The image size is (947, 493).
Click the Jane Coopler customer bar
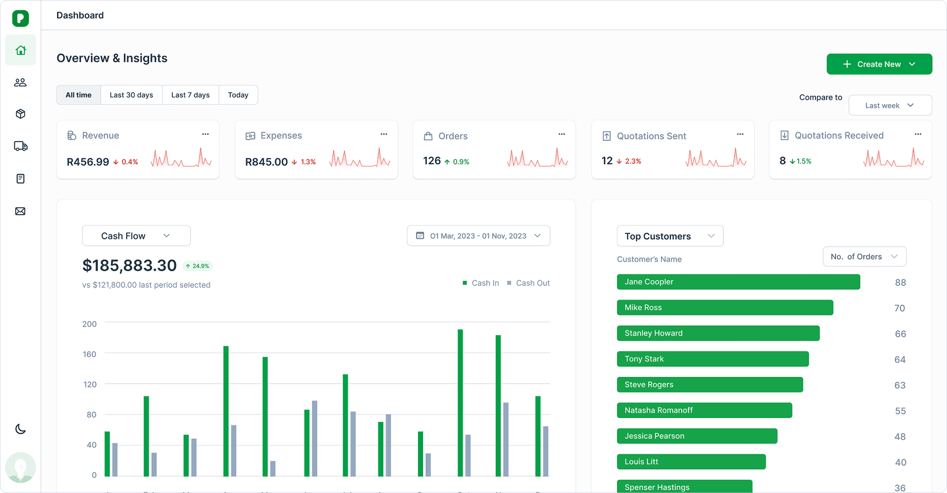(x=738, y=282)
